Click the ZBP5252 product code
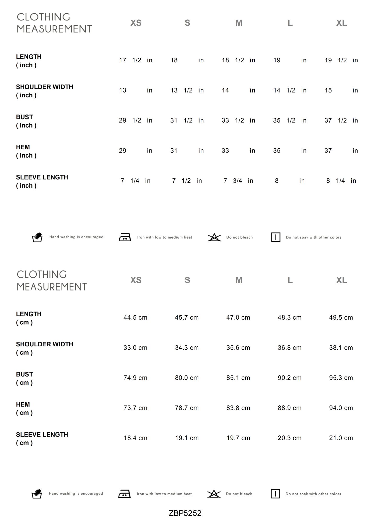Screen dimensions: 370x524 coord(185,513)
